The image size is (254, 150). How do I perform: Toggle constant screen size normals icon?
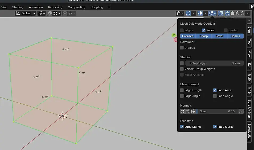[241, 111]
